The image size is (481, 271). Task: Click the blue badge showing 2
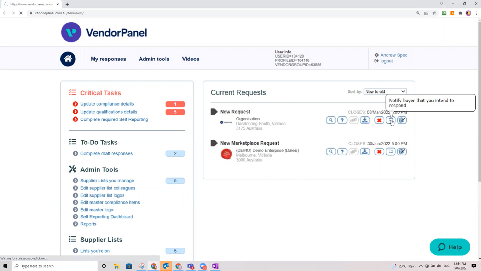(175, 153)
